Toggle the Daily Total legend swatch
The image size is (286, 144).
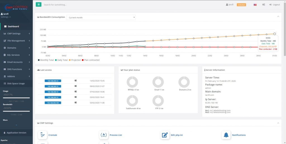[56, 60]
